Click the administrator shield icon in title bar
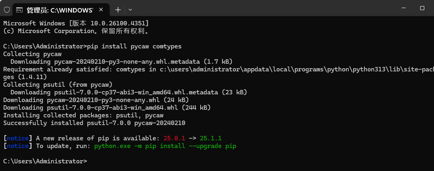Screen dimensions: 434x171 6,10
